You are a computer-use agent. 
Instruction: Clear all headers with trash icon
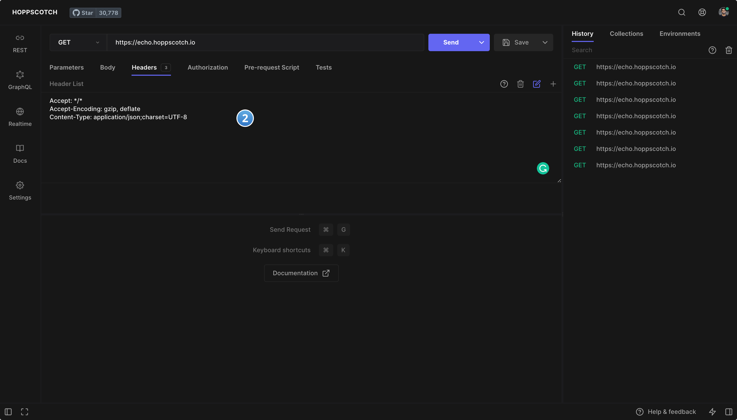point(520,84)
